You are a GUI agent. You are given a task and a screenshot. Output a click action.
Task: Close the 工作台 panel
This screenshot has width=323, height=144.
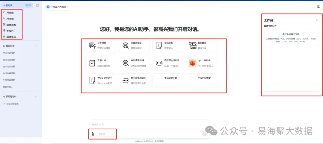(x=317, y=20)
